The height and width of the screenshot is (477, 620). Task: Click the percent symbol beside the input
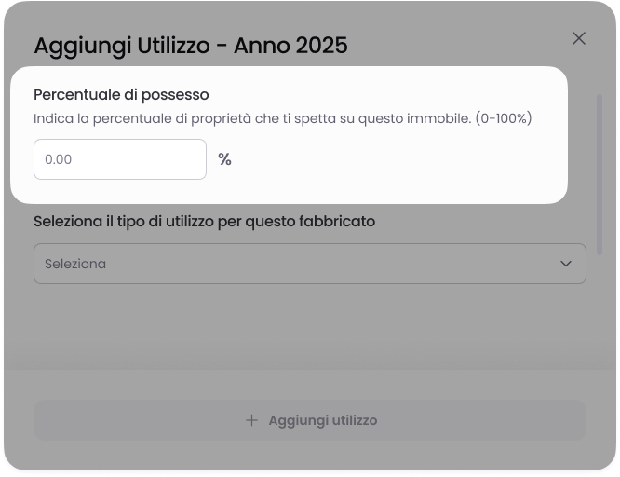224,159
